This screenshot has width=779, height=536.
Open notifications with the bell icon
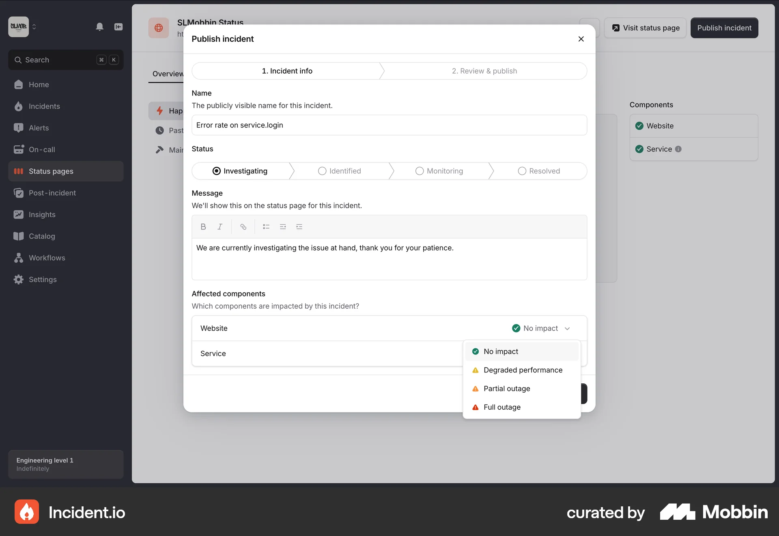coord(100,27)
